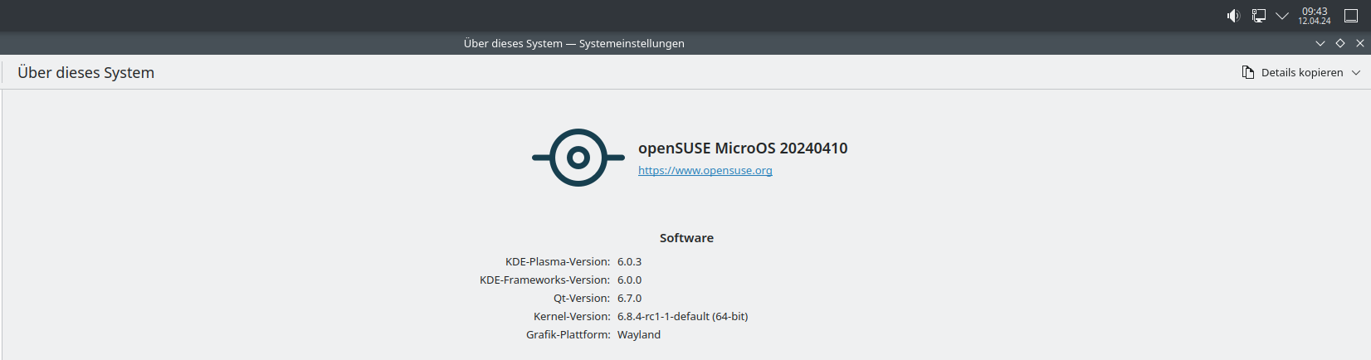Click the window title bar text Systemeinstellungen
This screenshot has width=1371, height=360.
(x=632, y=43)
